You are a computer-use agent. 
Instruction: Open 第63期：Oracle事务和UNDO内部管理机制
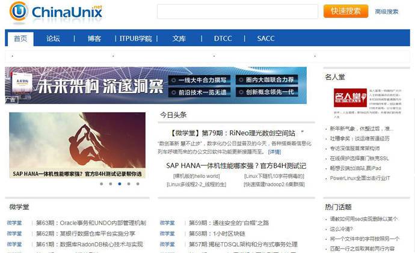click(91, 223)
